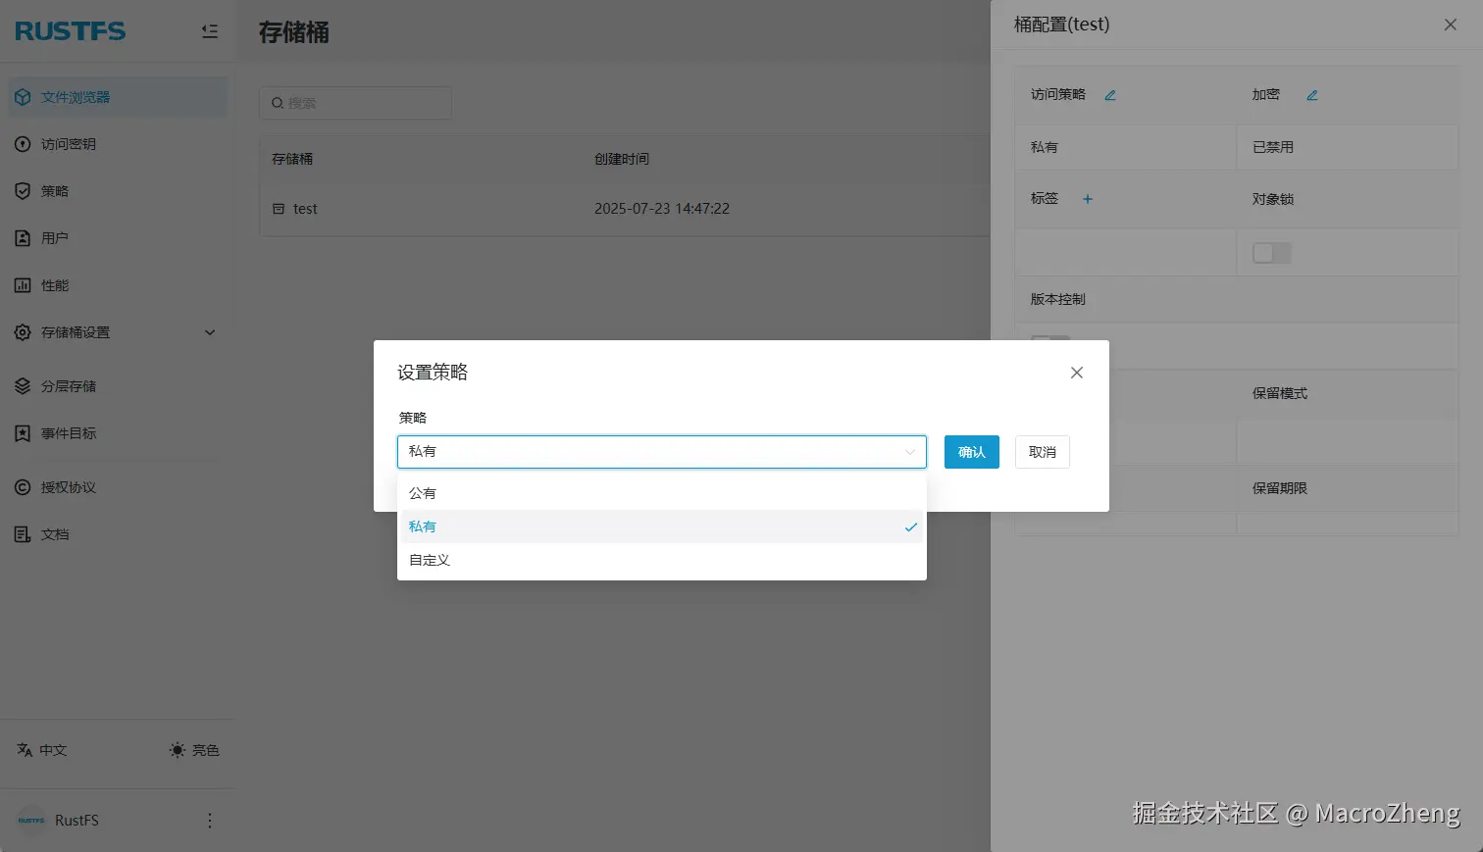Edit 加密 setting with the pencil icon
The width and height of the screenshot is (1483, 852).
(1312, 95)
